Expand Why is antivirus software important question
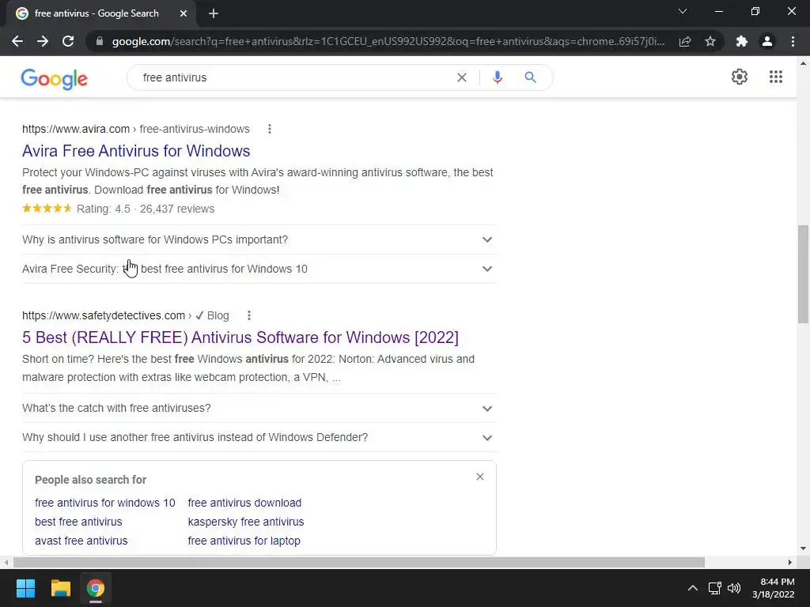 coord(259,239)
